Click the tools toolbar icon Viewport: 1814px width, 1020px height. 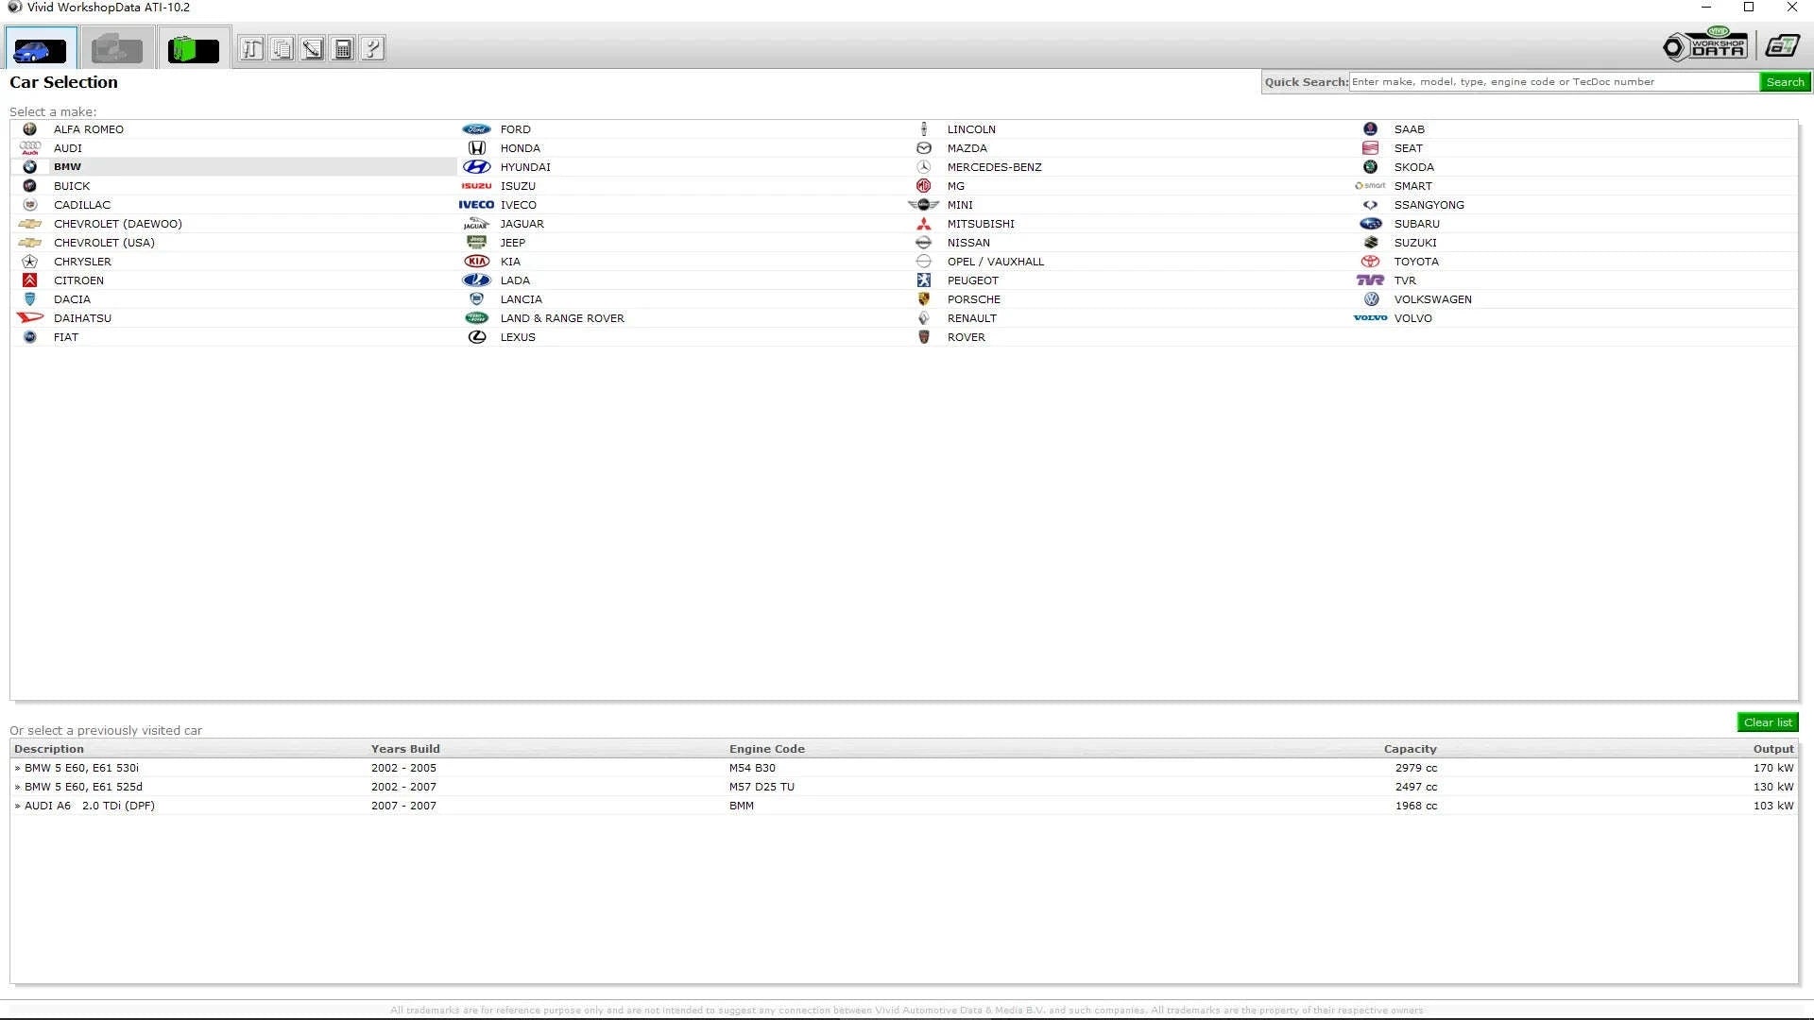click(251, 47)
